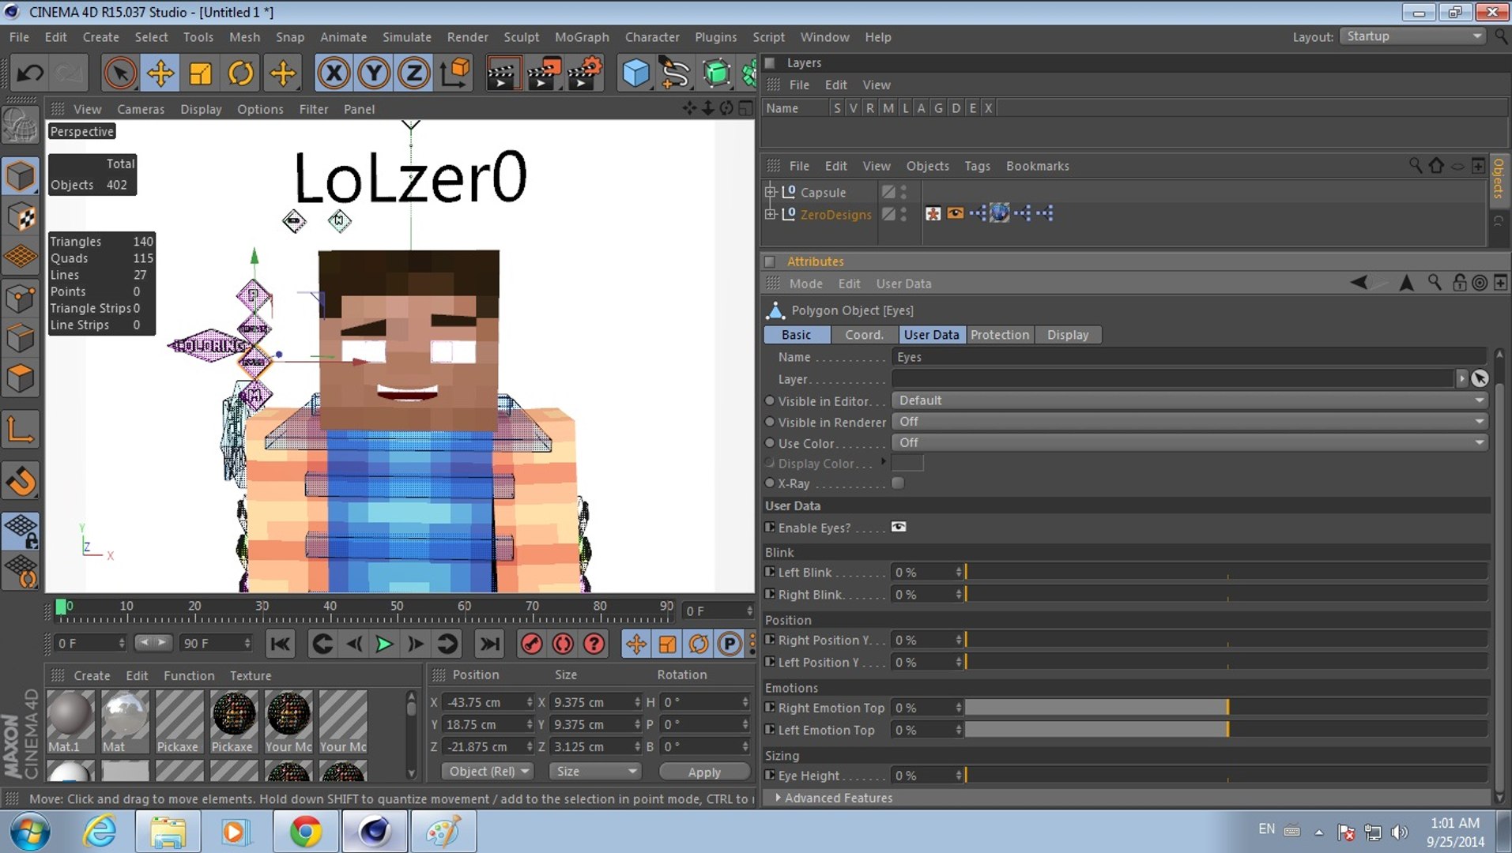
Task: Toggle Enable Snap magnet icon
Action: click(x=21, y=481)
